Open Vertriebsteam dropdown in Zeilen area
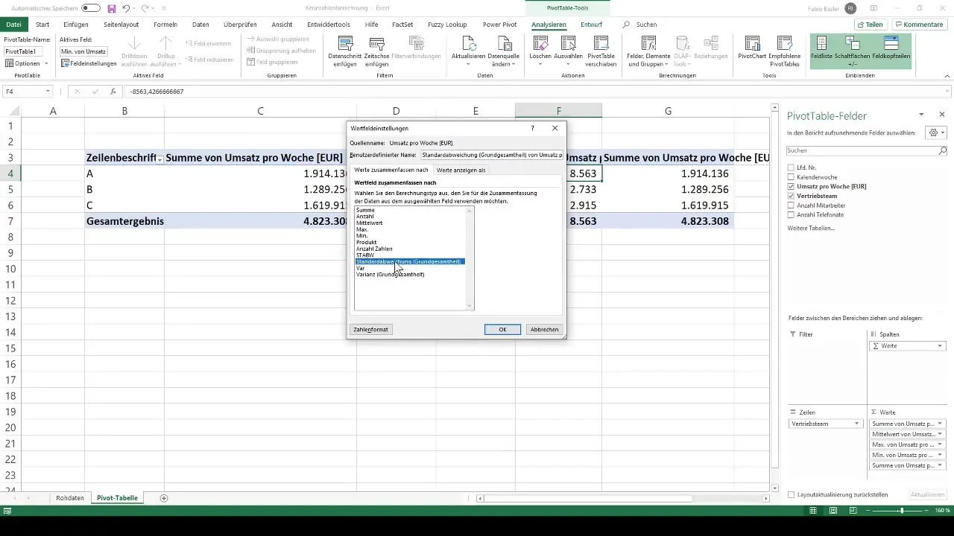Image resolution: width=954 pixels, height=536 pixels. point(857,424)
